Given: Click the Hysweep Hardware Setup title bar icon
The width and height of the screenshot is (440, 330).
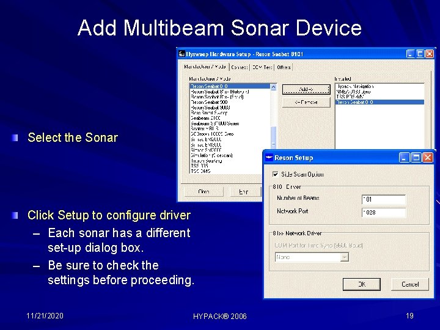Looking at the screenshot, I should 182,54.
